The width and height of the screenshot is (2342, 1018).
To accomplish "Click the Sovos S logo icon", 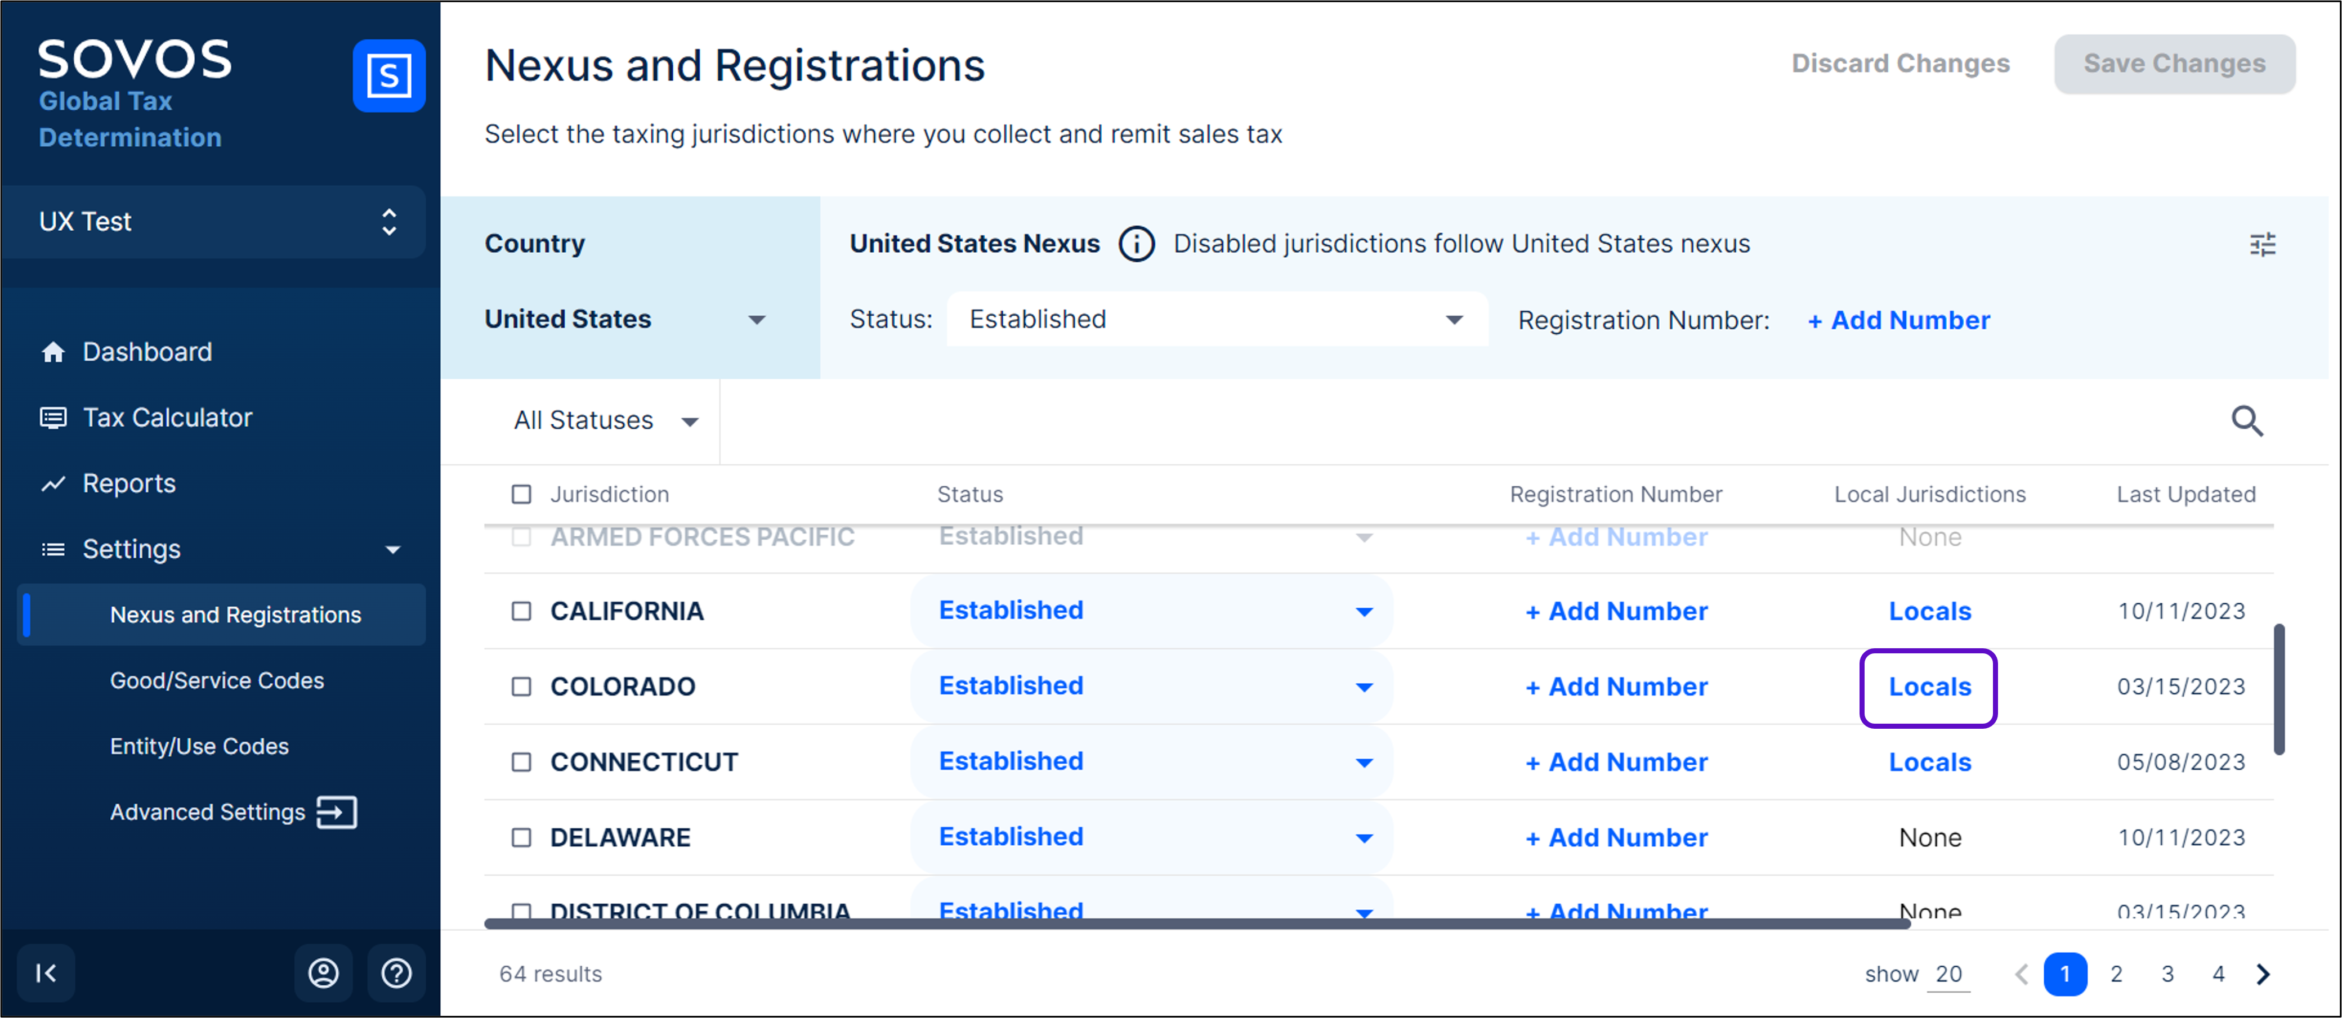I will [388, 75].
